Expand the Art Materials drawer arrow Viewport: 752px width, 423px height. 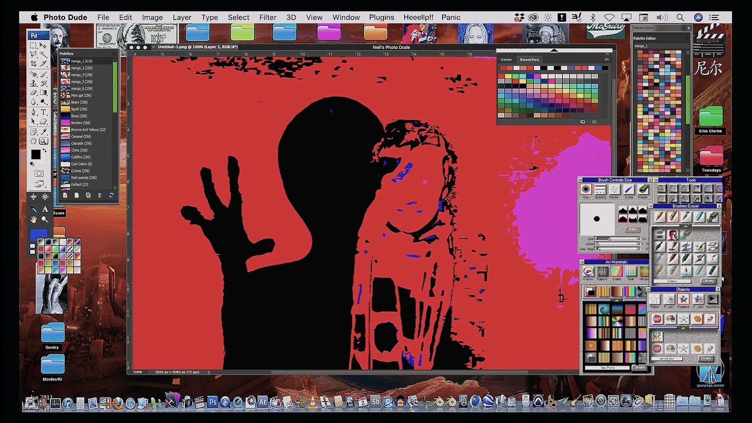617,300
